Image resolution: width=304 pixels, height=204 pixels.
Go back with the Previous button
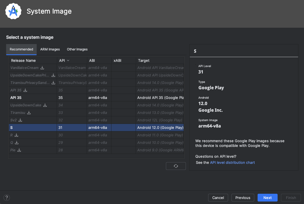coord(243,198)
